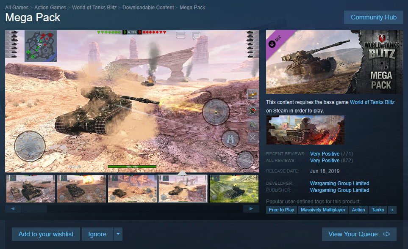Click the DLC download badge icon

click(272, 44)
